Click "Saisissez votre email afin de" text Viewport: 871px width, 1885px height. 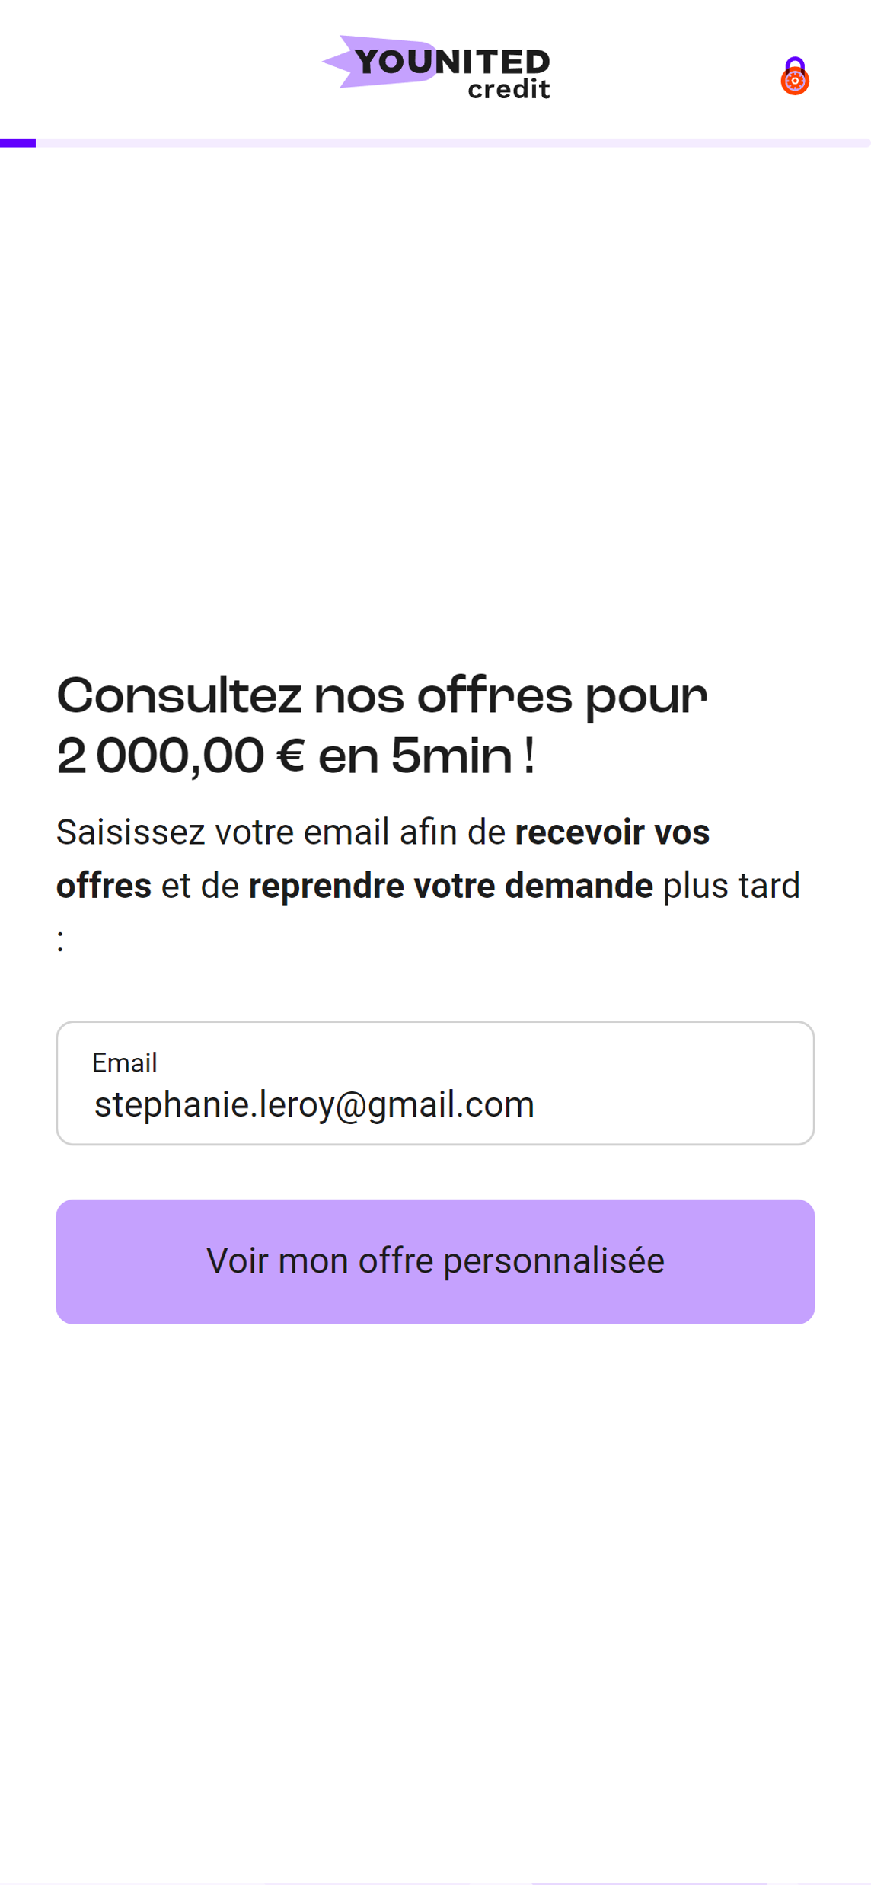pyautogui.click(x=280, y=832)
